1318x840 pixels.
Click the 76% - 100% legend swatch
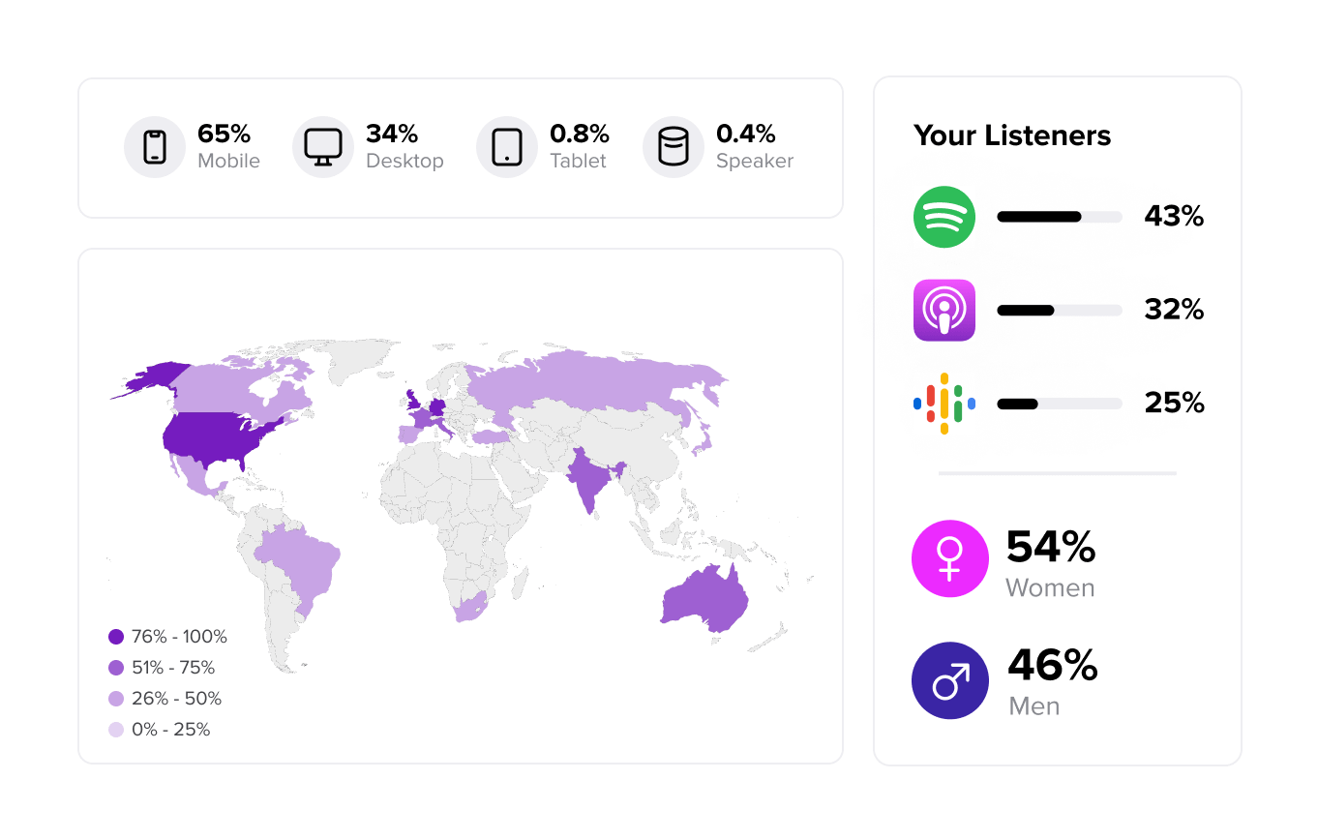(116, 637)
